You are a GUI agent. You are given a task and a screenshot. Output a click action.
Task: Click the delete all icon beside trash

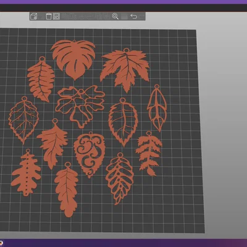[x=56, y=16]
